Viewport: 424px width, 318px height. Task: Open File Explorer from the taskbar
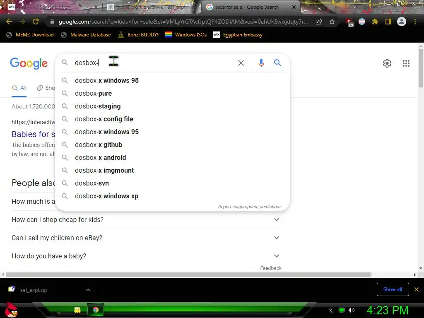point(77,310)
